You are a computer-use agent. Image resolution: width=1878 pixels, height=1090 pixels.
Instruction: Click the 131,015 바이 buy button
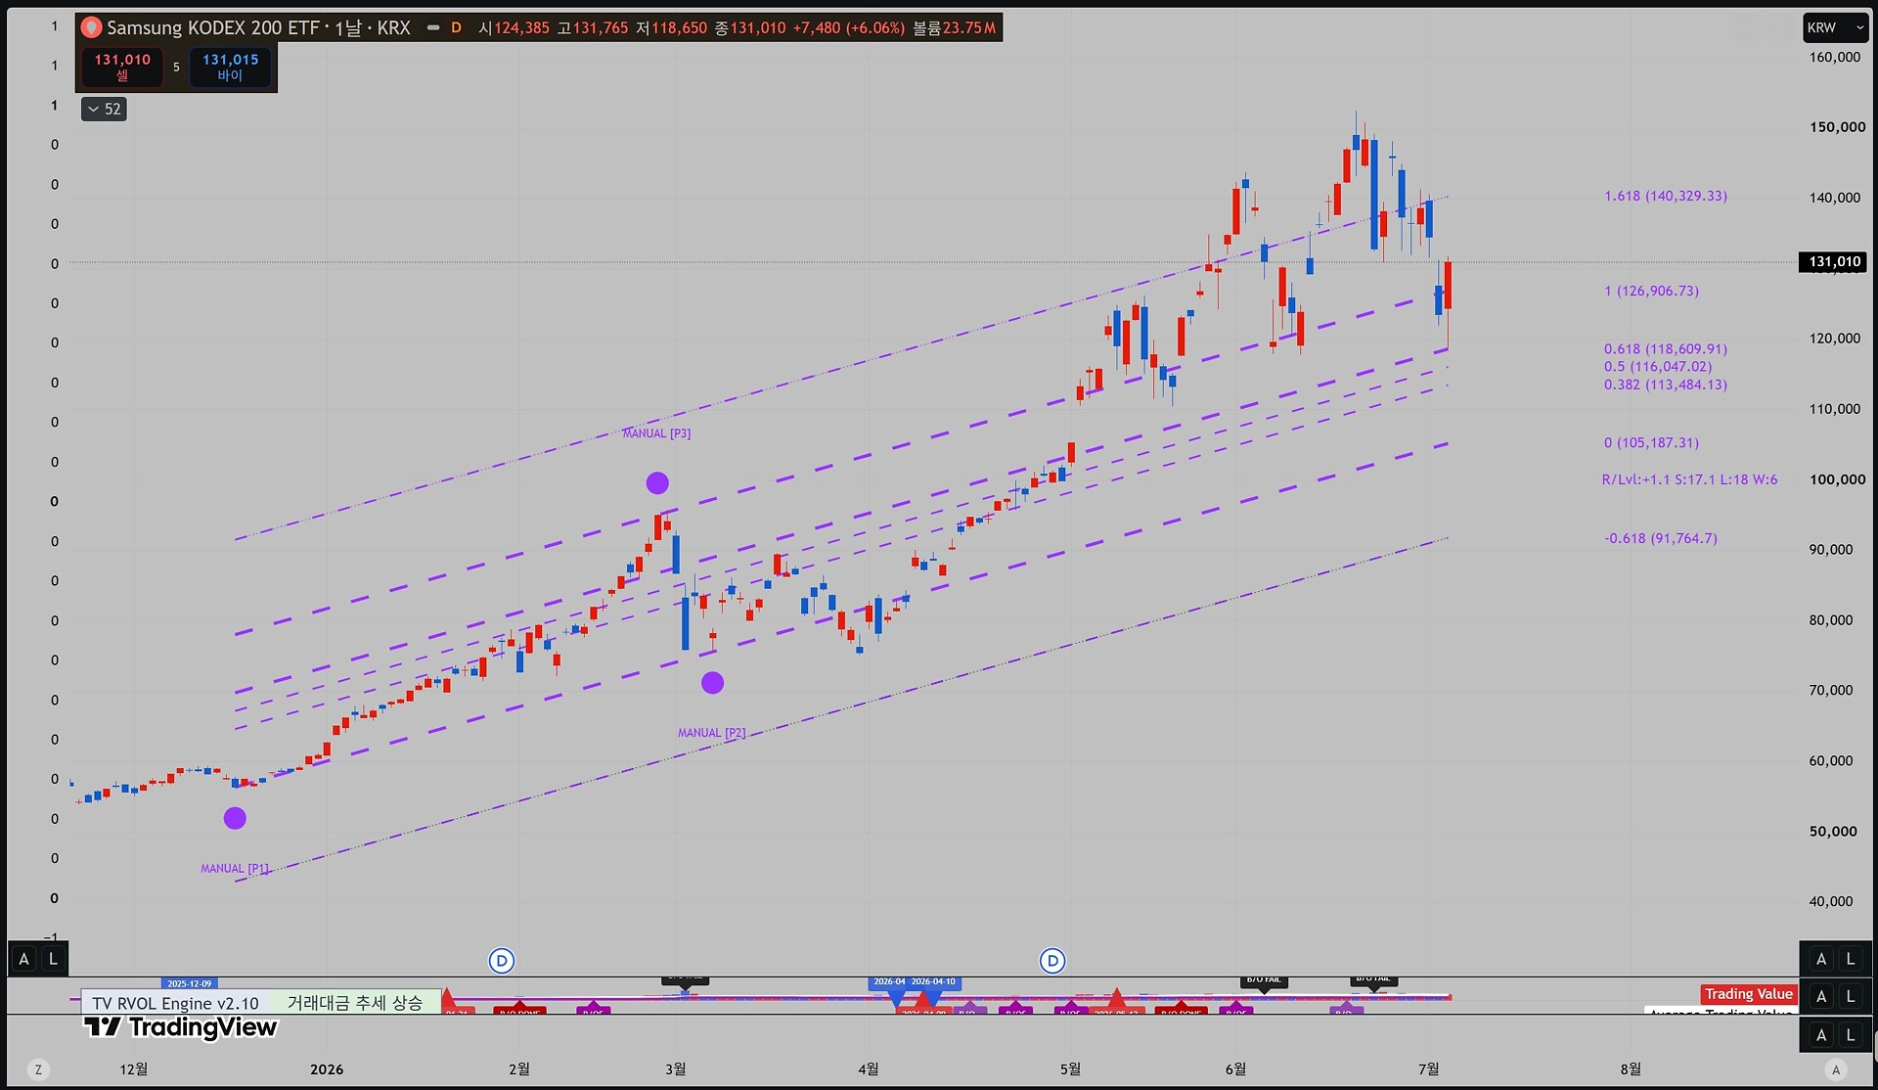(230, 67)
